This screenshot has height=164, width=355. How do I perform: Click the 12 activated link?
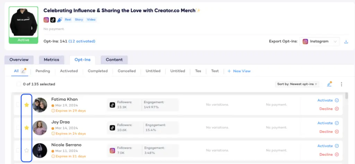[81, 41]
